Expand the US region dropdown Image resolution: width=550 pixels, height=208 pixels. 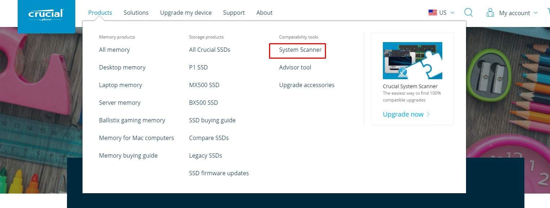[452, 13]
